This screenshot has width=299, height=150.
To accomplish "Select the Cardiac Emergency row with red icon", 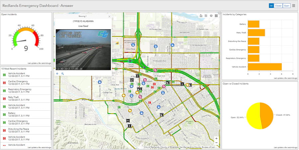I will click(x=26, y=83).
